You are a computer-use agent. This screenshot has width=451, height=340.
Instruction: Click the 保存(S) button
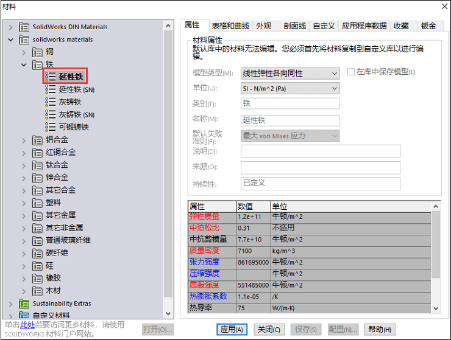coord(306,330)
